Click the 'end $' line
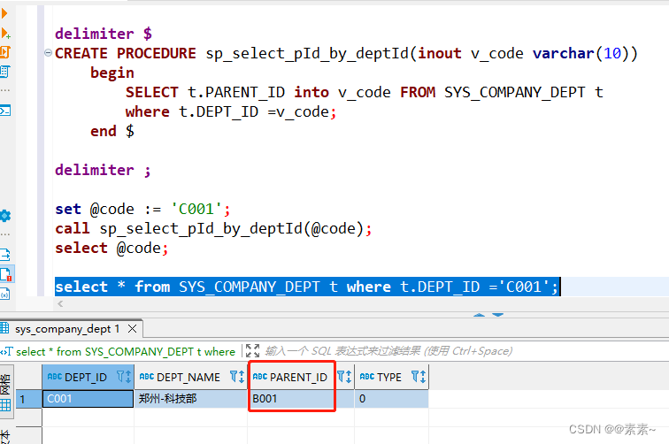The image size is (669, 444). [112, 131]
